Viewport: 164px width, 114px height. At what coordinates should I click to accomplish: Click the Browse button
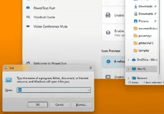(x=81, y=105)
